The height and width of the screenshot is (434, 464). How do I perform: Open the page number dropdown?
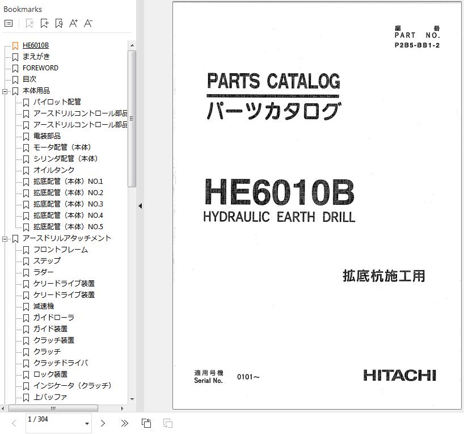87,424
